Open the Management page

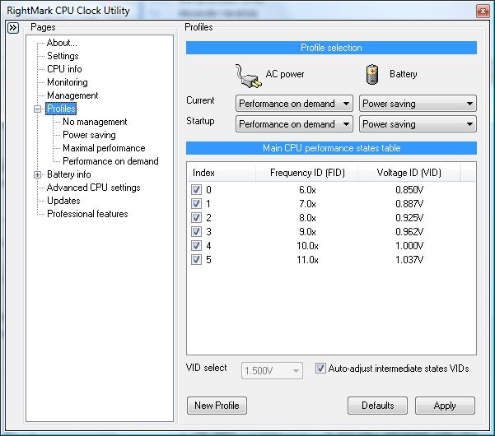72,95
